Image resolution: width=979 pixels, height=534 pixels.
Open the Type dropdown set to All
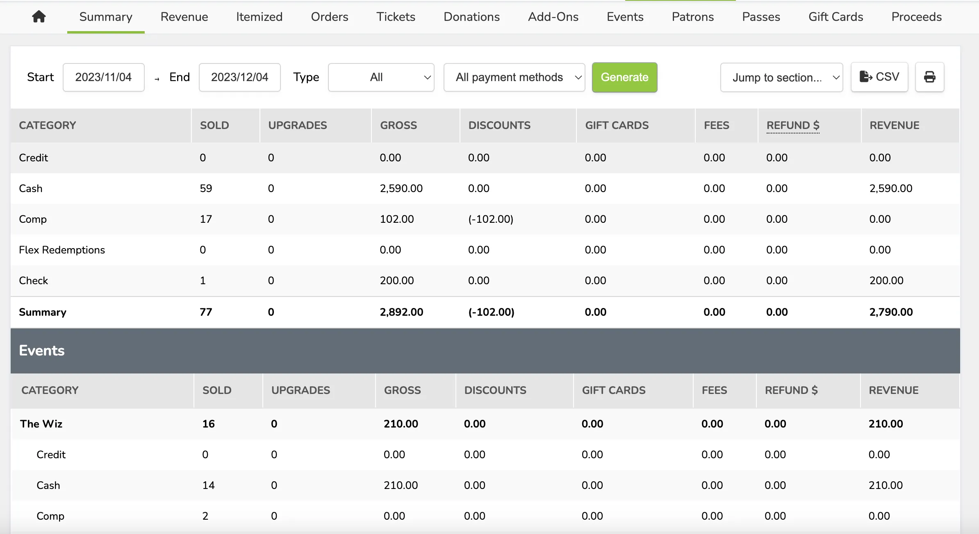click(x=381, y=77)
